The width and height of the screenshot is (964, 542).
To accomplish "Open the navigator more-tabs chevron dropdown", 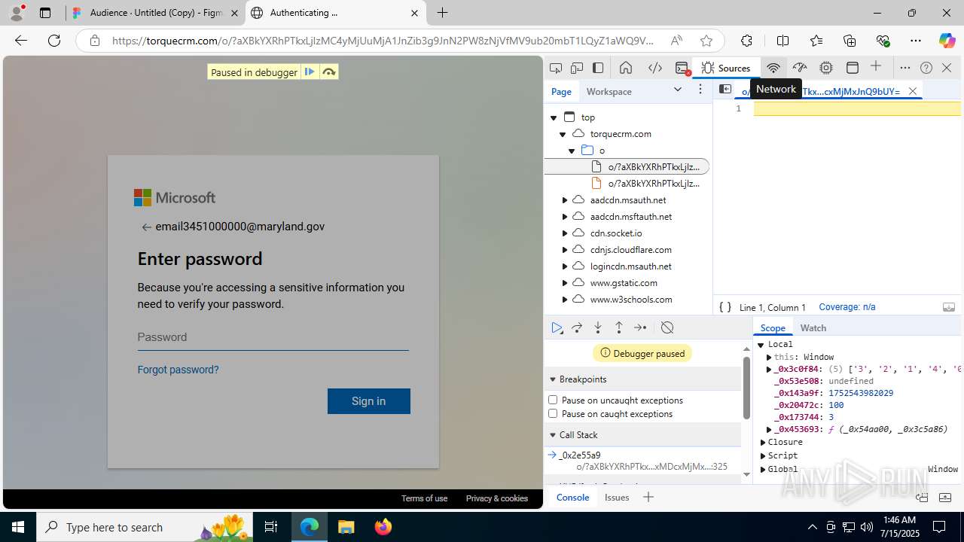I will pyautogui.click(x=678, y=90).
